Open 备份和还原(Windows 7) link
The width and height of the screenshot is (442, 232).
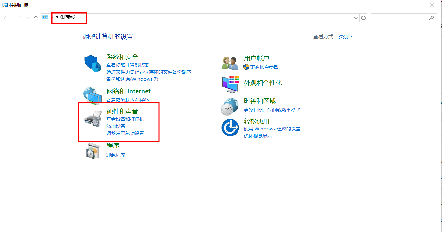point(132,79)
